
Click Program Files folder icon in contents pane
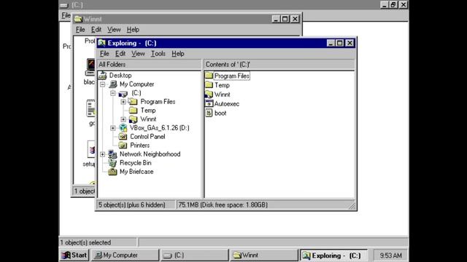coord(209,76)
